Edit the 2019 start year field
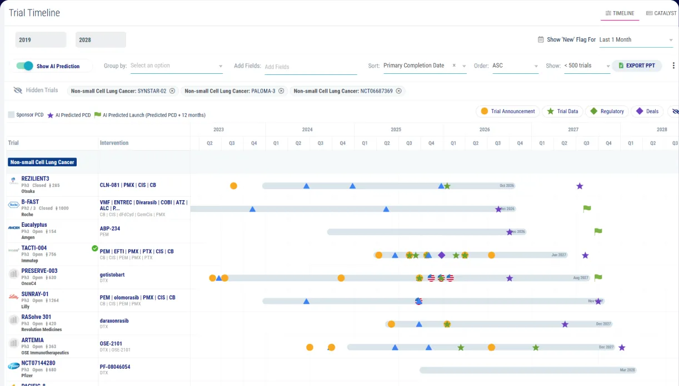This screenshot has width=679, height=386. [x=41, y=40]
